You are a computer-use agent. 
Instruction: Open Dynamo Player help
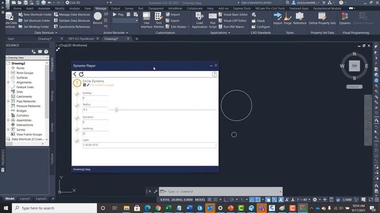(214, 74)
